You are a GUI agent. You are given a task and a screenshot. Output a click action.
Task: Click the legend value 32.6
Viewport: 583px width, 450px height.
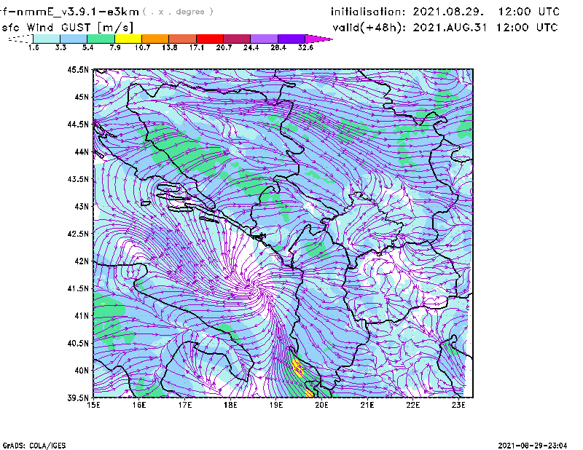click(305, 47)
